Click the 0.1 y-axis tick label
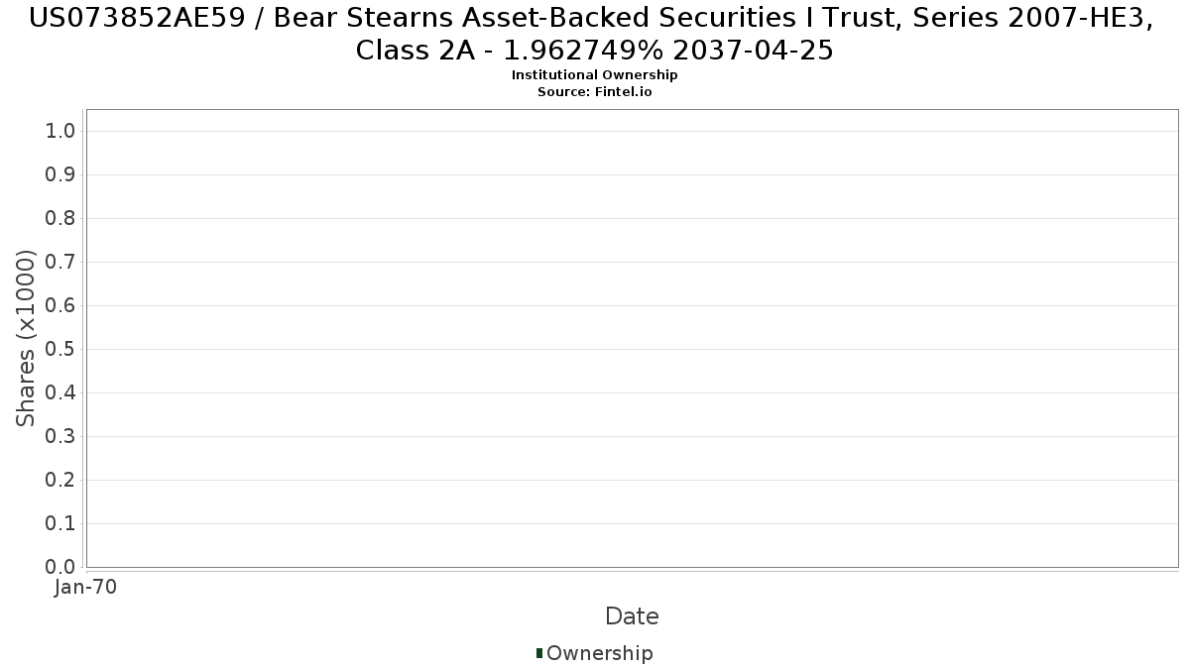 (60, 523)
